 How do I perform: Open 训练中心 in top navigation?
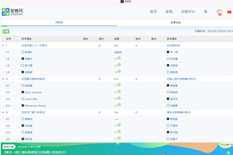188,12
